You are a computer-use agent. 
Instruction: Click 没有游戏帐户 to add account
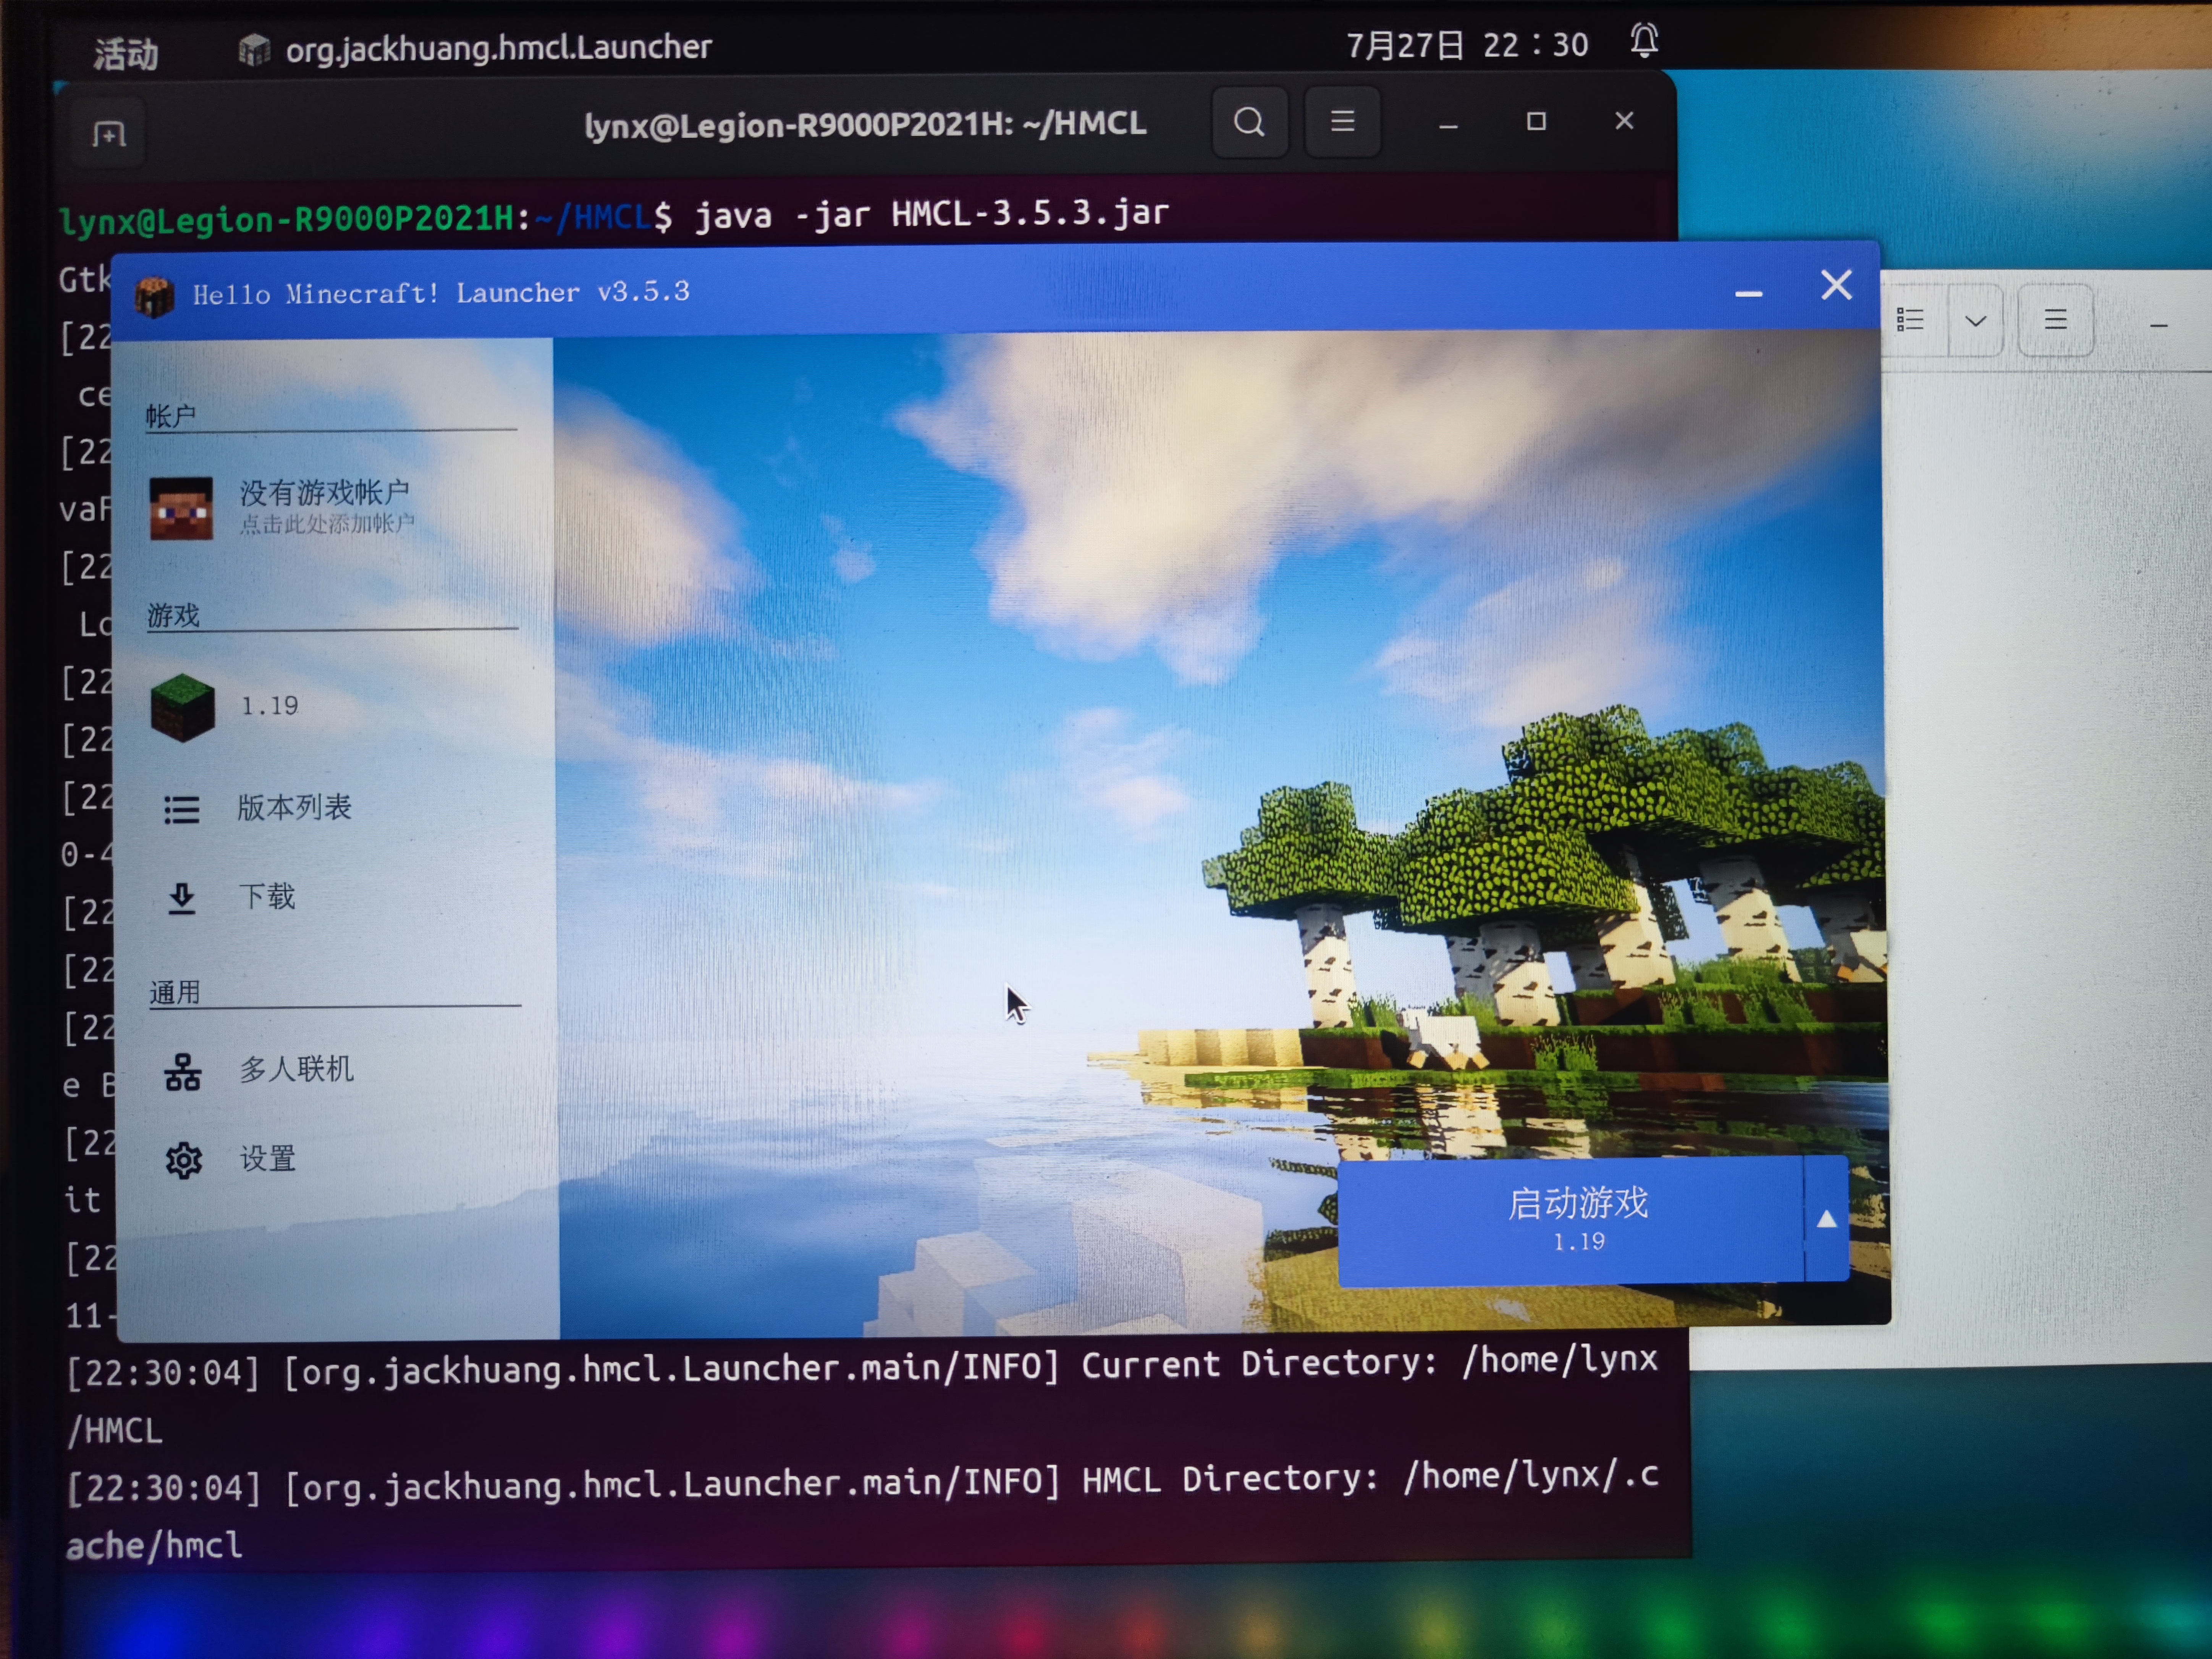click(x=324, y=492)
